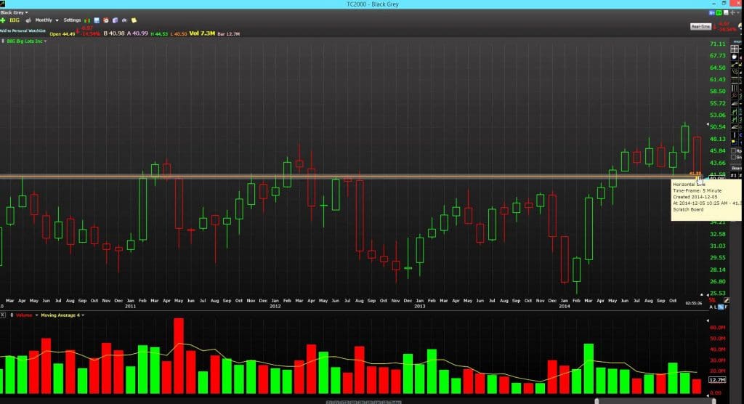Open the Monthly time frame dropdown
This screenshot has width=744, height=404.
[x=46, y=20]
